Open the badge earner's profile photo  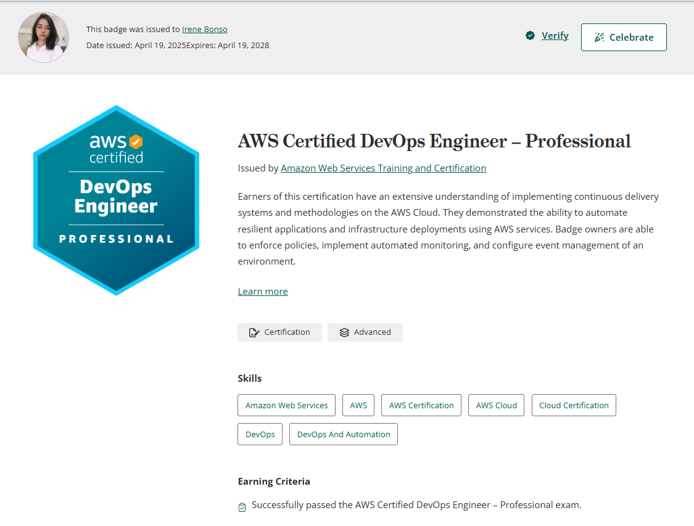pyautogui.click(x=44, y=37)
